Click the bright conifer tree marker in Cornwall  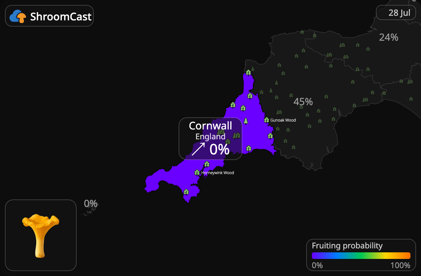click(245, 121)
